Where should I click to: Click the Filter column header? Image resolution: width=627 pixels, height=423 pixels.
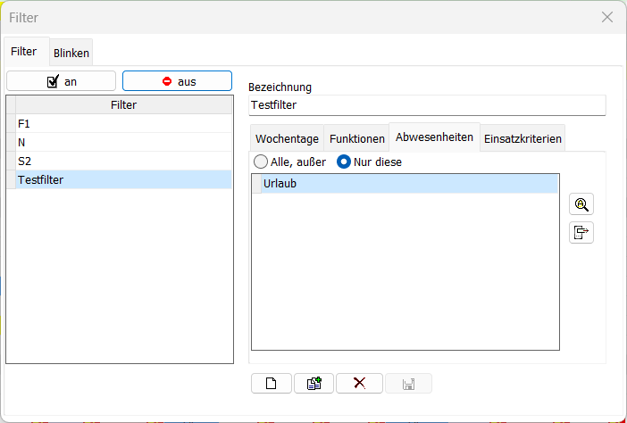click(x=123, y=105)
